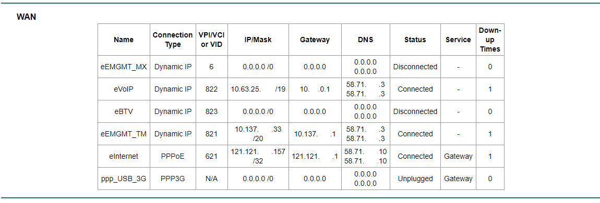600x203 pixels.
Task: Click the Connection Type column header
Action: 173,40
